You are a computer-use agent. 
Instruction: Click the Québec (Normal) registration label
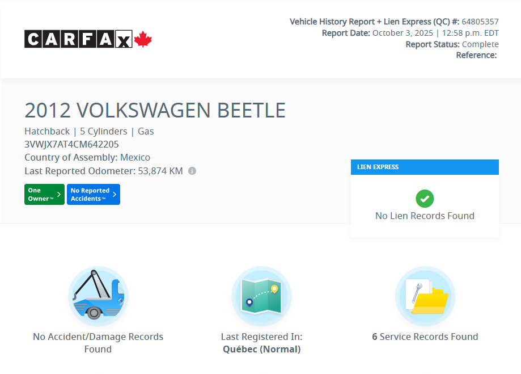point(261,349)
